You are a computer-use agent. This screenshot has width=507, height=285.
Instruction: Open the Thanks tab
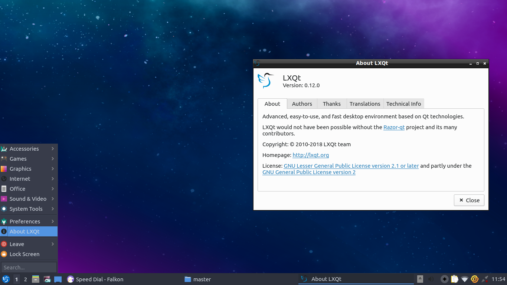tap(332, 104)
